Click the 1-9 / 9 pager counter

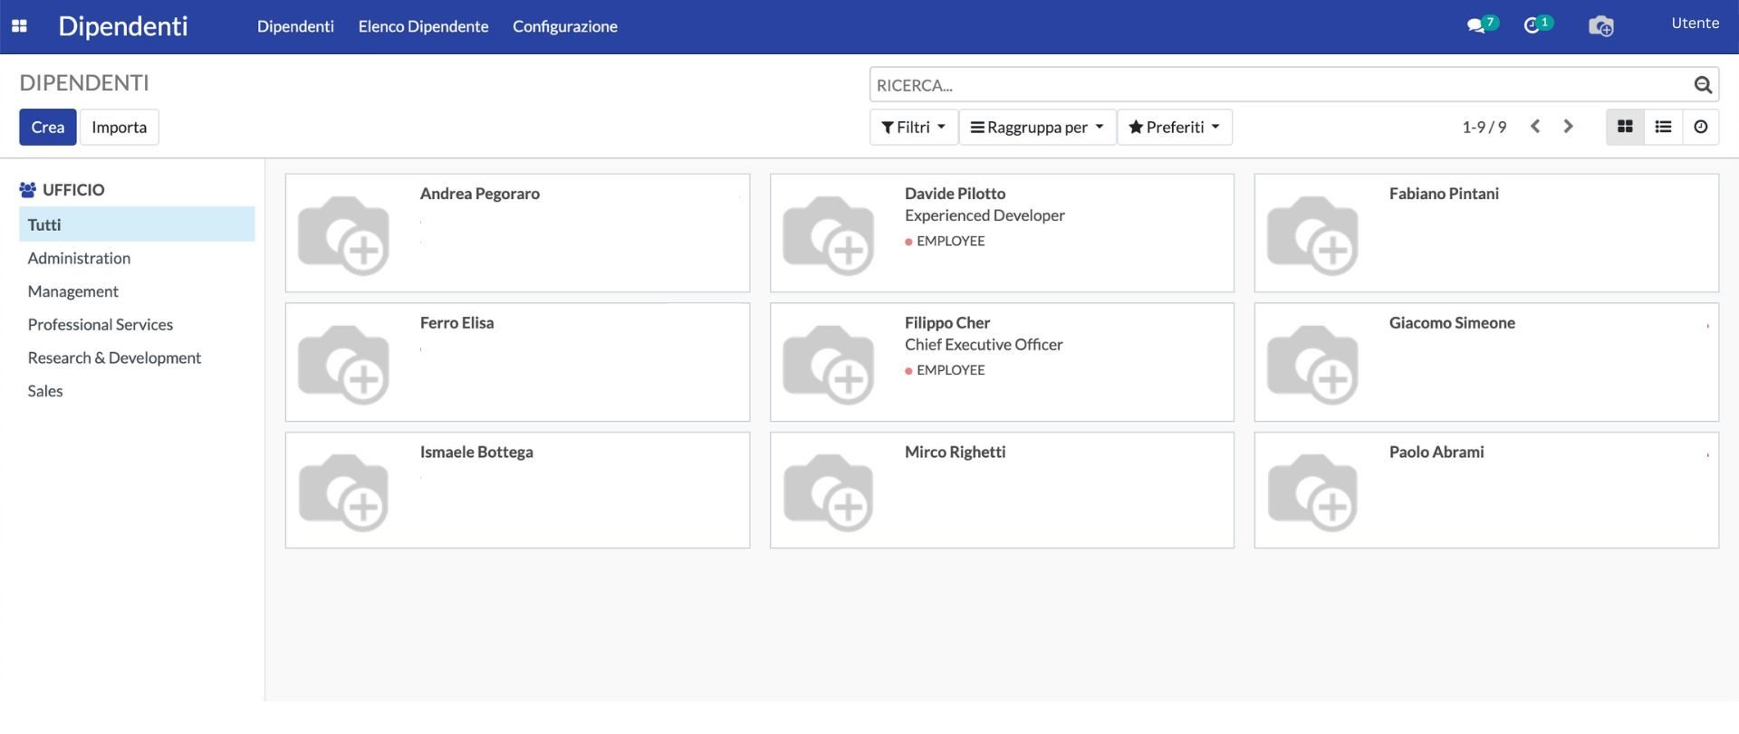point(1484,127)
